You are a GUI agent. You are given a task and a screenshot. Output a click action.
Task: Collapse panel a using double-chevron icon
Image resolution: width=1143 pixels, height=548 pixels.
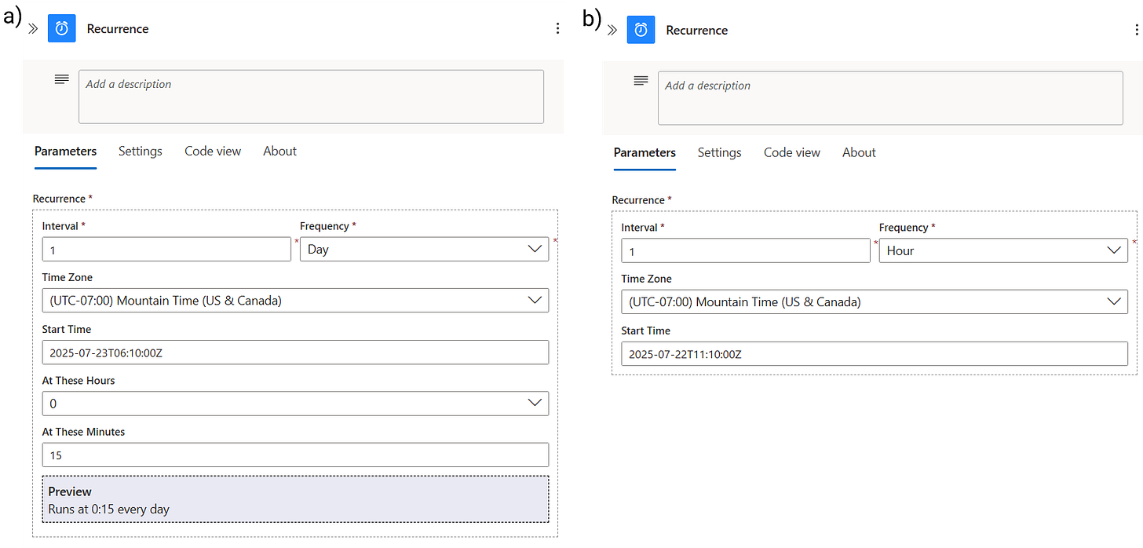pyautogui.click(x=33, y=29)
